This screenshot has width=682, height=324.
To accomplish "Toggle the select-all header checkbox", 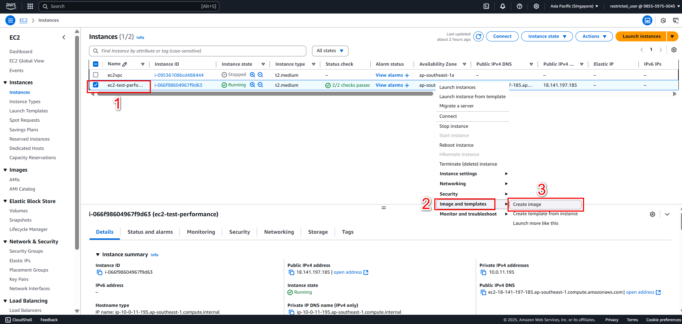I will [95, 64].
